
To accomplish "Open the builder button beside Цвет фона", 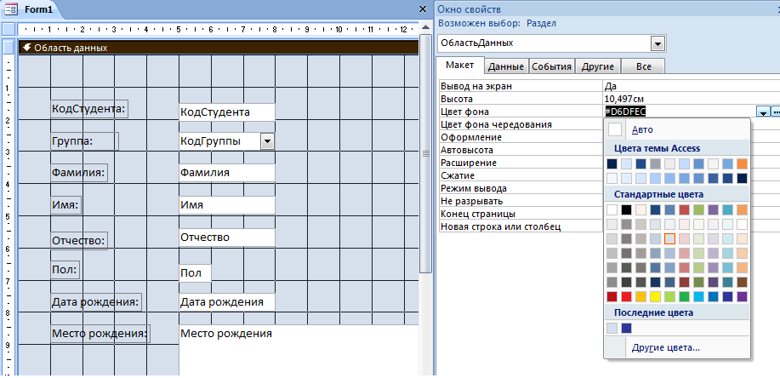I will tap(776, 112).
